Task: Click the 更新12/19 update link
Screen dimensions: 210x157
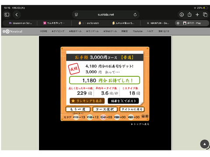Action: pyautogui.click(x=164, y=31)
